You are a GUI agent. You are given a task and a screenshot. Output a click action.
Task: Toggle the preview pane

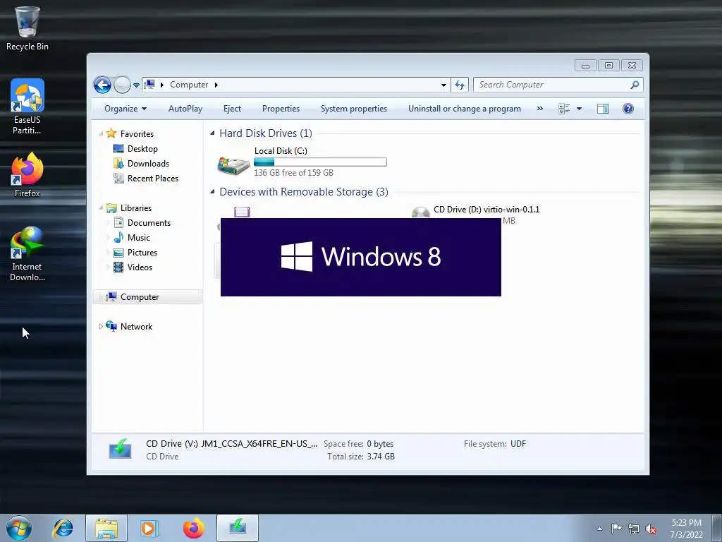pos(603,109)
